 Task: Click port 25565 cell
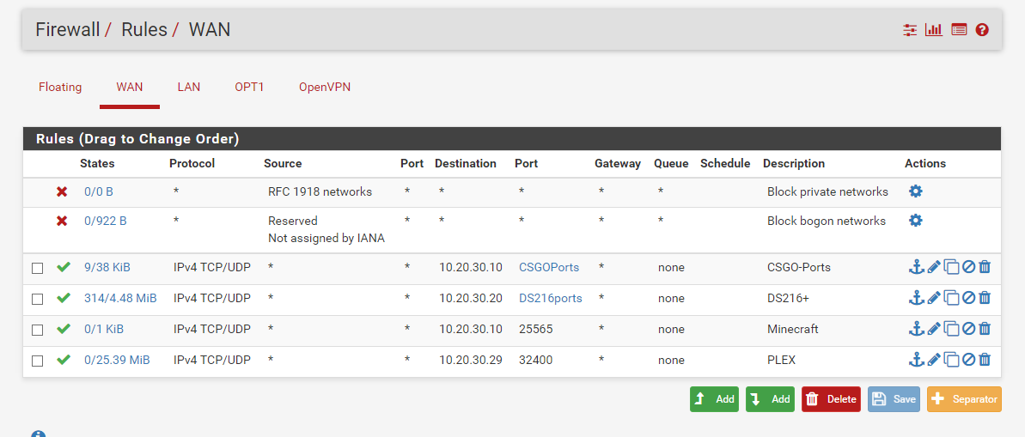(536, 329)
